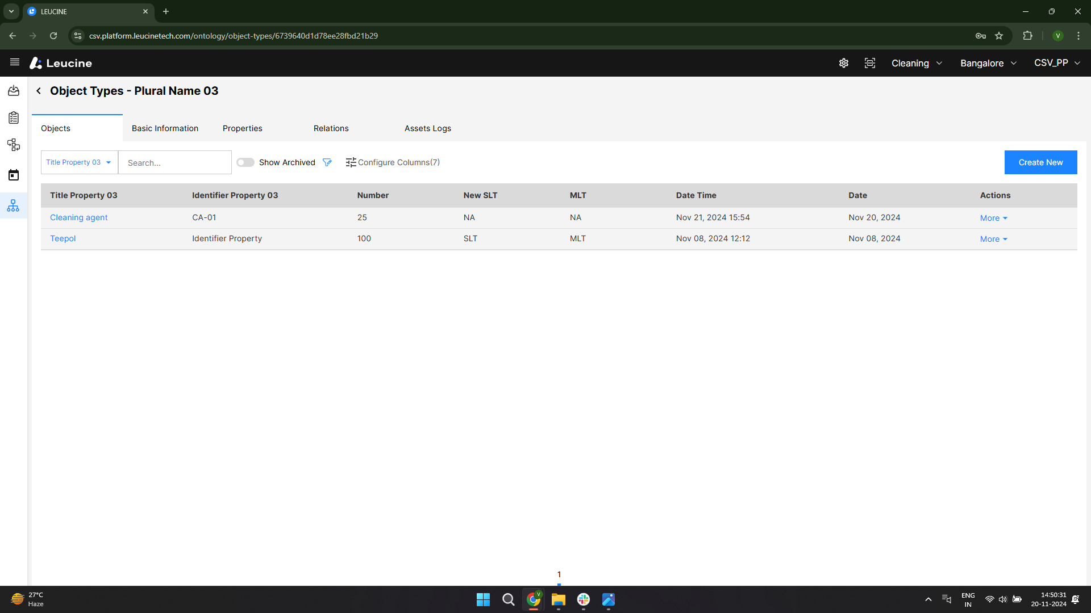Click the active ontology icon in sidebar
This screenshot has width=1091, height=613.
tap(13, 205)
